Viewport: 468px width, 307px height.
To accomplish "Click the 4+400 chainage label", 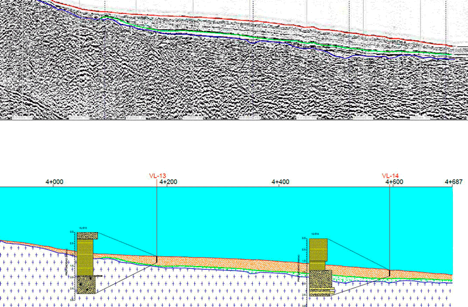I will coord(280,182).
